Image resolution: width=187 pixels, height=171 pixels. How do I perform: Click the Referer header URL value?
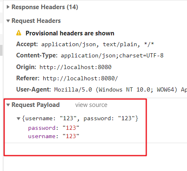pos(80,78)
